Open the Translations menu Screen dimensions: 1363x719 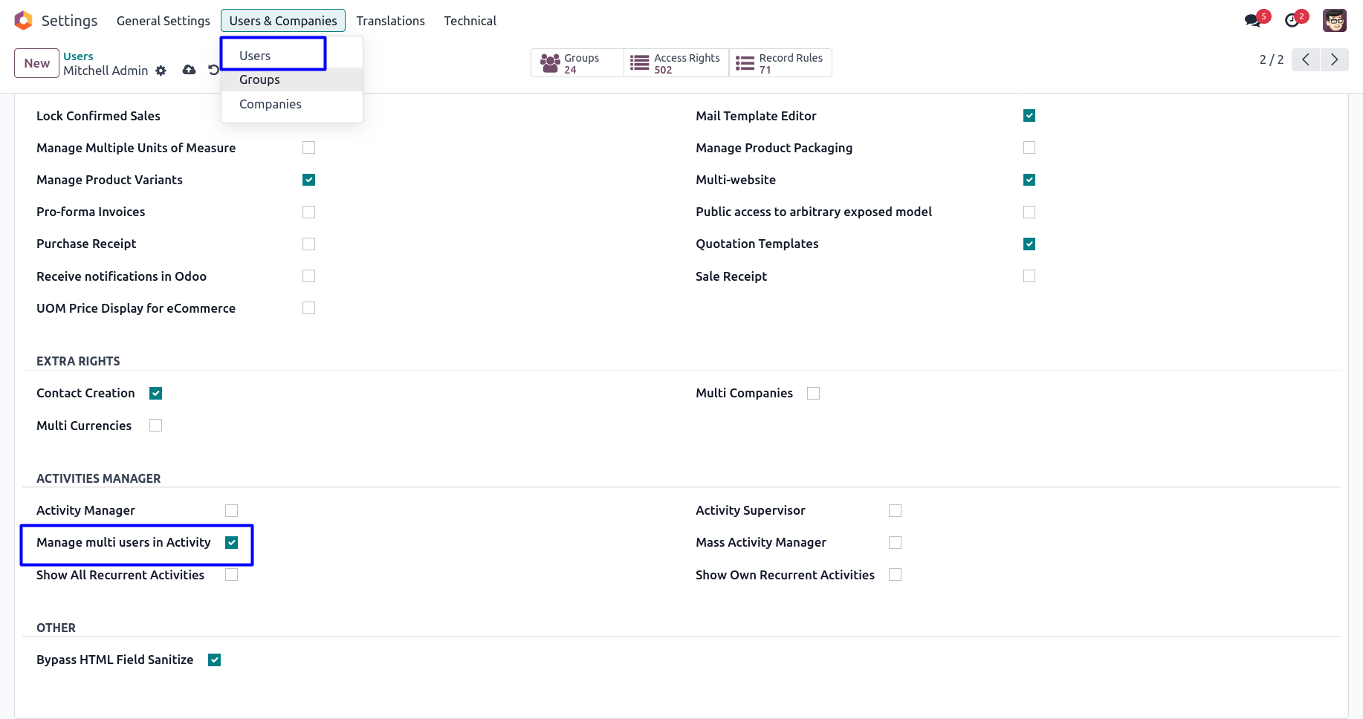point(390,21)
